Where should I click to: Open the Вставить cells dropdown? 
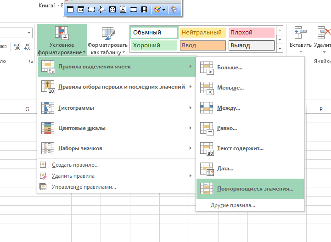coord(301,52)
